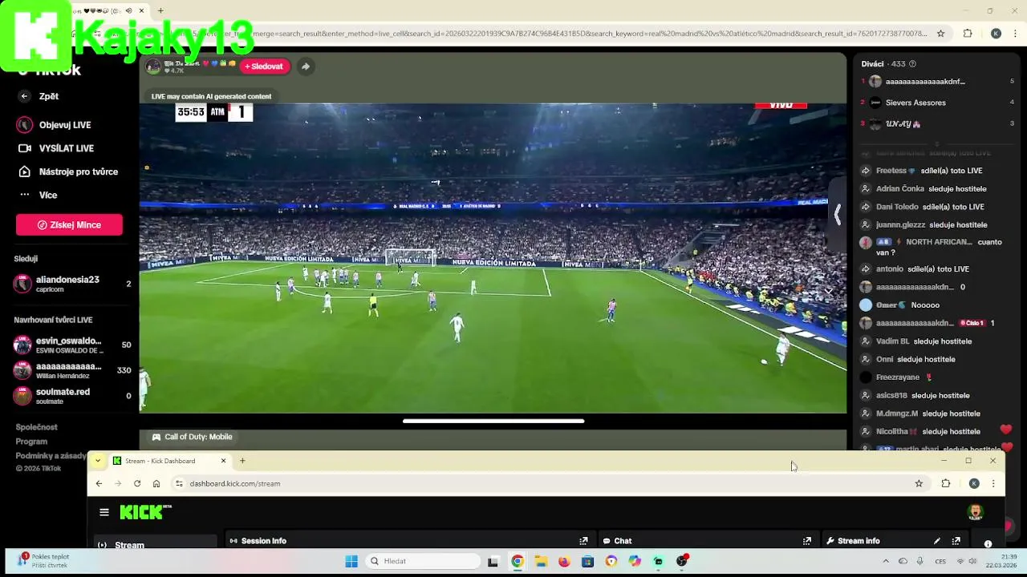This screenshot has width=1027, height=577.
Task: Pop out the Session Info panel
Action: (x=583, y=541)
